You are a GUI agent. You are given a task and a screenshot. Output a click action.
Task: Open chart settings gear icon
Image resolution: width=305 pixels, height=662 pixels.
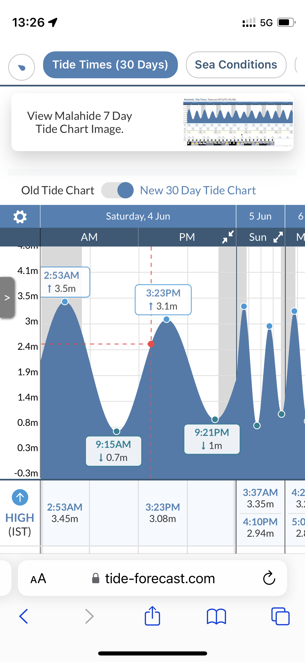(x=20, y=217)
